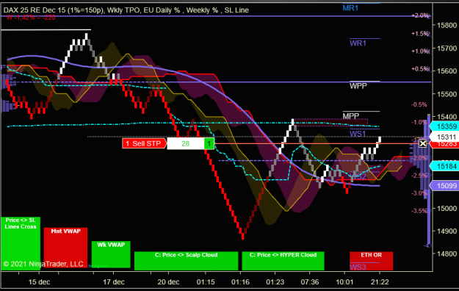The image size is (459, 291).
Task: Click the green Wk VWAP status box
Action: pyautogui.click(x=111, y=254)
